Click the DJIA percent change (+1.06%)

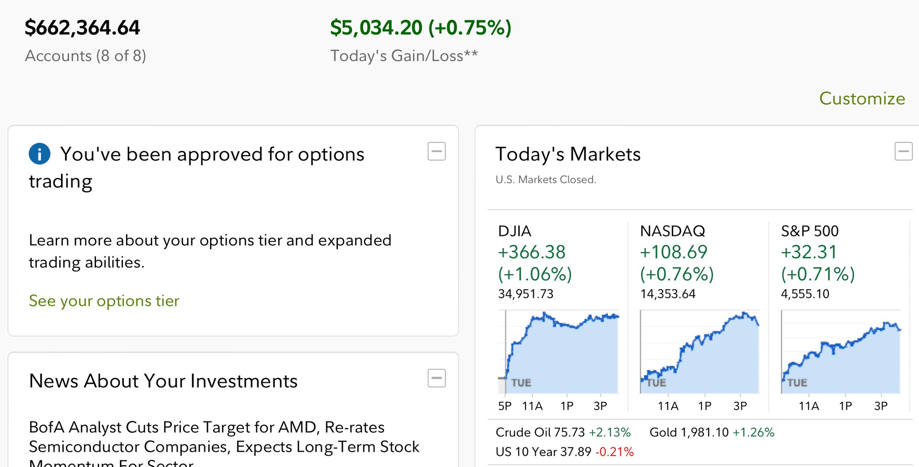click(535, 274)
